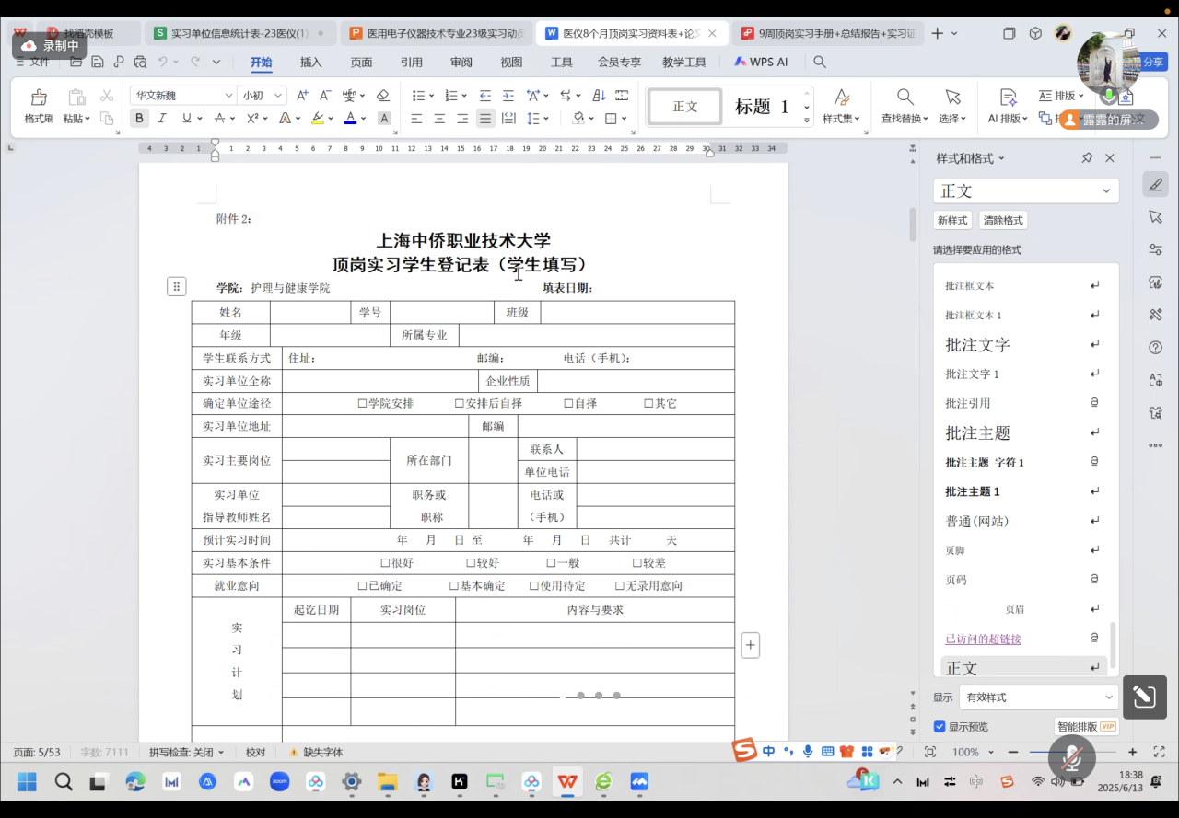Click the 清除格式 button in styles panel
Screen dimensions: 1179x818
[1002, 220]
